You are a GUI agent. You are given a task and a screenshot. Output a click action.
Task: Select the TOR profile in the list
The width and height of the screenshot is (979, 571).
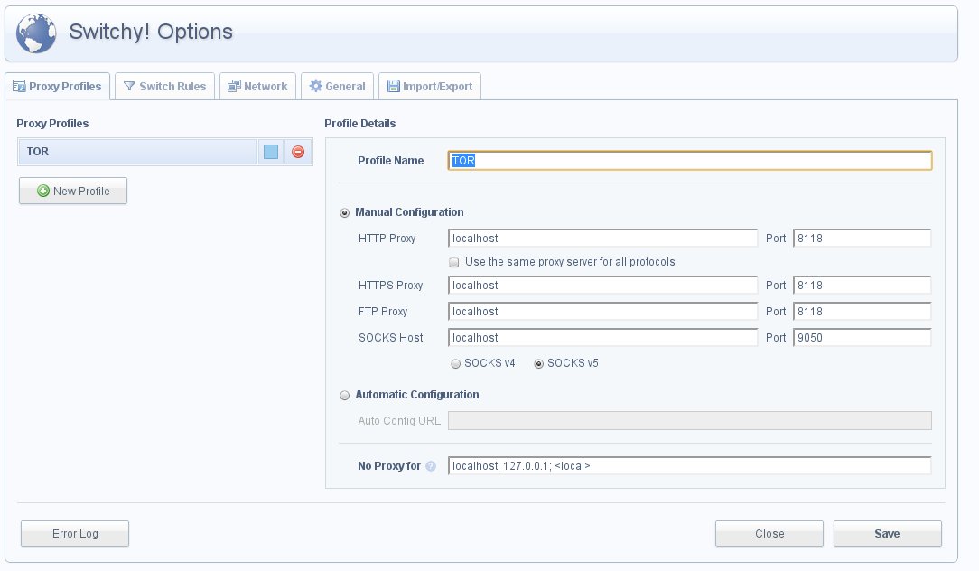tap(138, 152)
